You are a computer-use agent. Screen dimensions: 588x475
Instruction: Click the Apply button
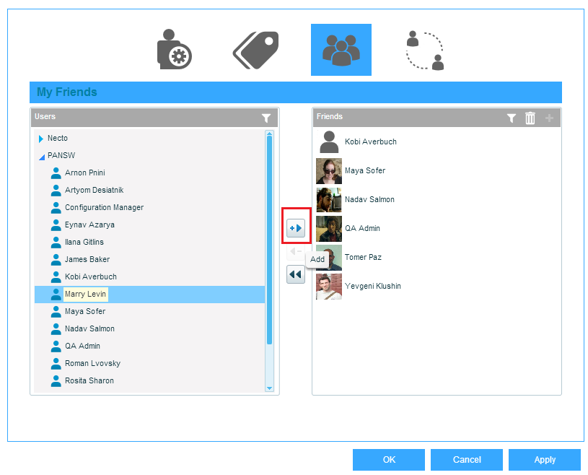point(545,460)
